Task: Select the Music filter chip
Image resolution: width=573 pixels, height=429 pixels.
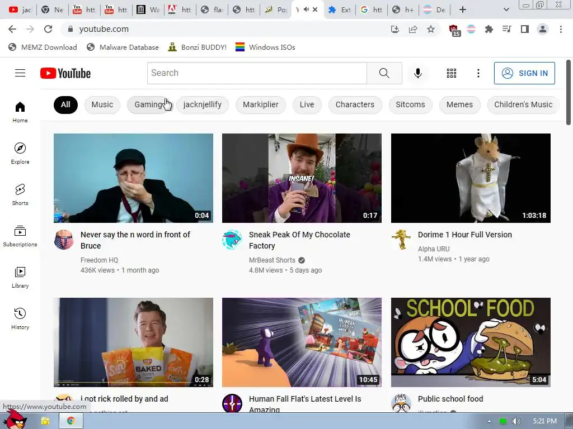Action: 102,104
